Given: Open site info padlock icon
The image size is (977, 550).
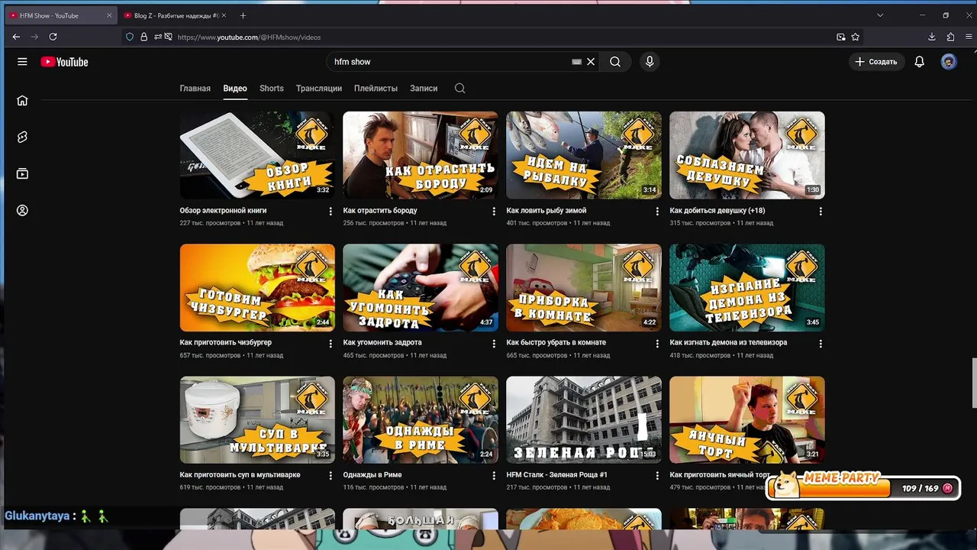Looking at the screenshot, I should 143,37.
